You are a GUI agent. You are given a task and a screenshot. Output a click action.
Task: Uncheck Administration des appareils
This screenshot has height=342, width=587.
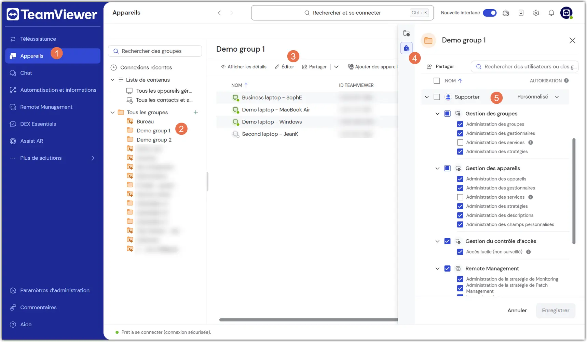(460, 179)
